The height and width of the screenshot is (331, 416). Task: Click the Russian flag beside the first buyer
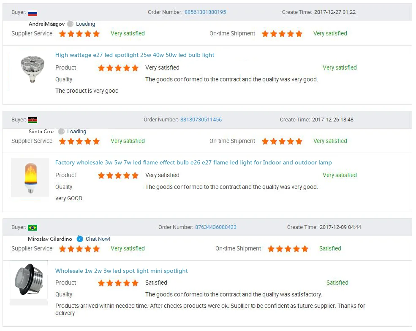pyautogui.click(x=33, y=13)
